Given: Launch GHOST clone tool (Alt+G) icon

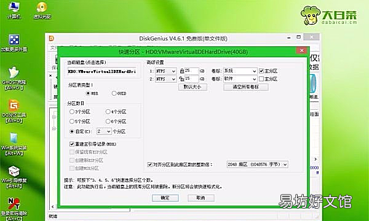Looking at the screenshot, I should click(14, 79).
